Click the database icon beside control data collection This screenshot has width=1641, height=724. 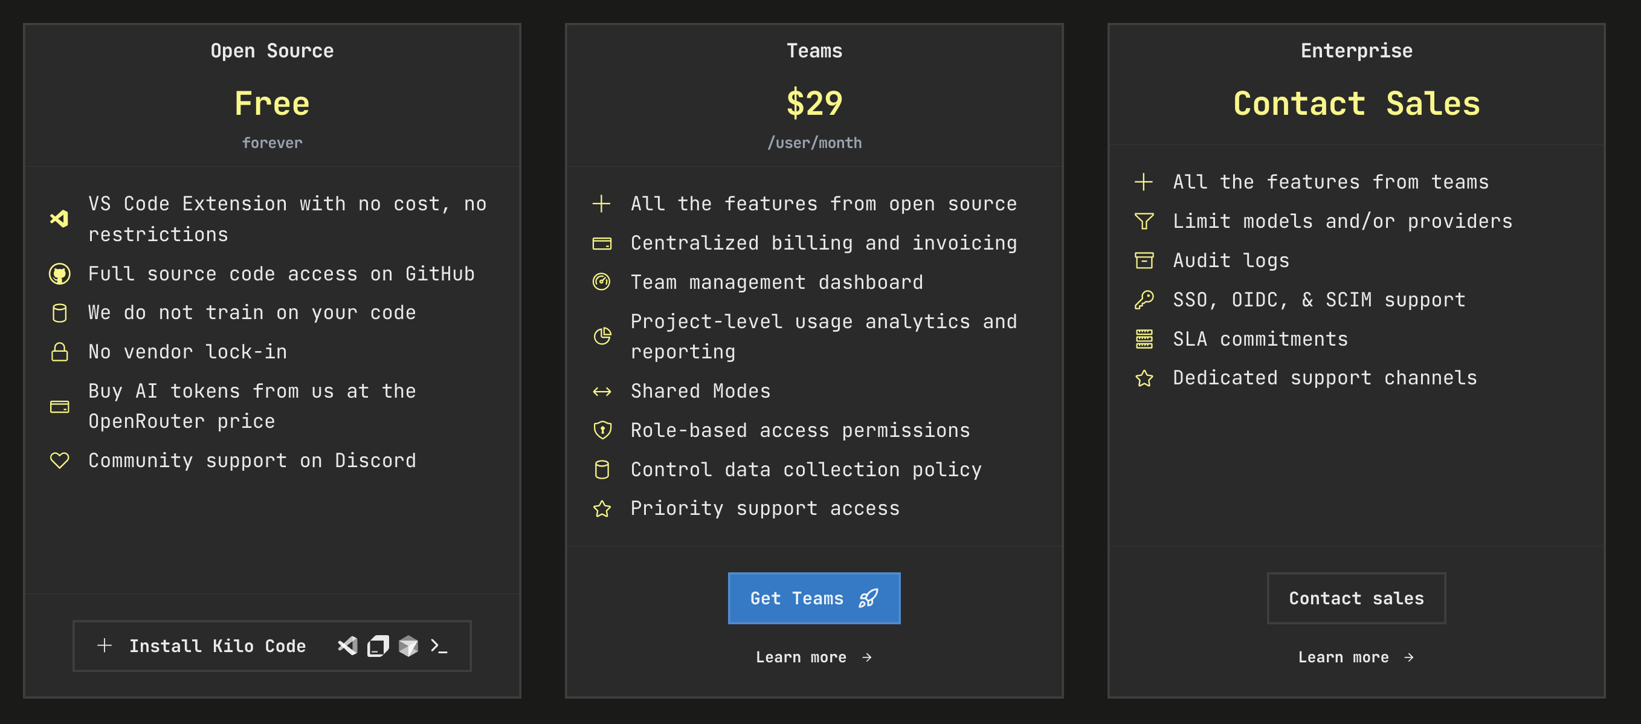[x=602, y=470]
